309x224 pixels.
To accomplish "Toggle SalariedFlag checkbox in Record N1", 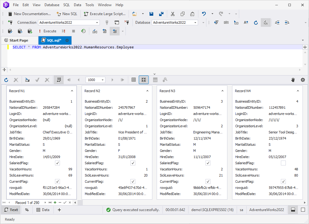I will [x=57, y=163].
